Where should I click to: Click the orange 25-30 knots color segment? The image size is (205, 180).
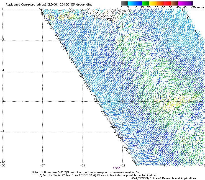[x=160, y=3]
